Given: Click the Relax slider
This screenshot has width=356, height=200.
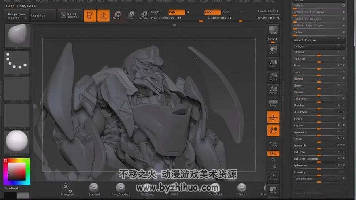Looking at the screenshot, I should (x=319, y=33).
